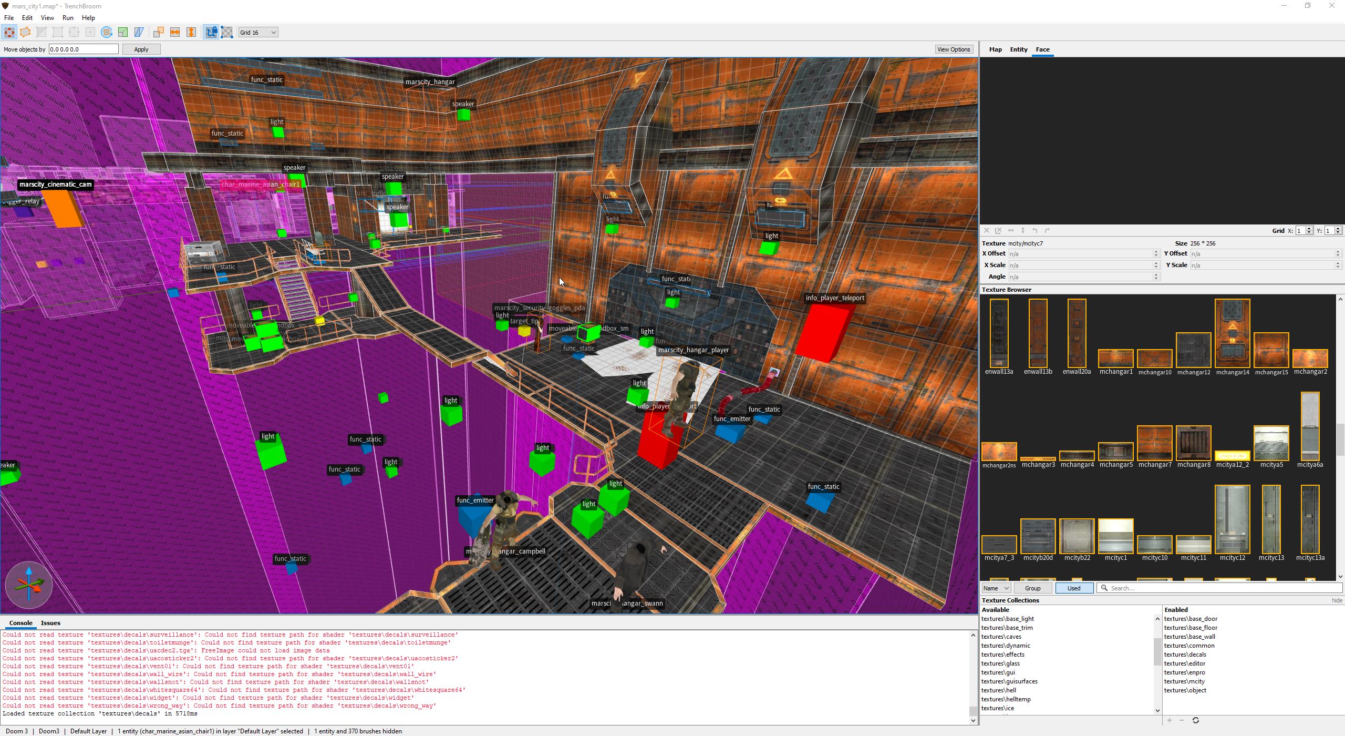Pick the Shear tool icon
This screenshot has height=736, width=1345.
pyautogui.click(x=139, y=33)
